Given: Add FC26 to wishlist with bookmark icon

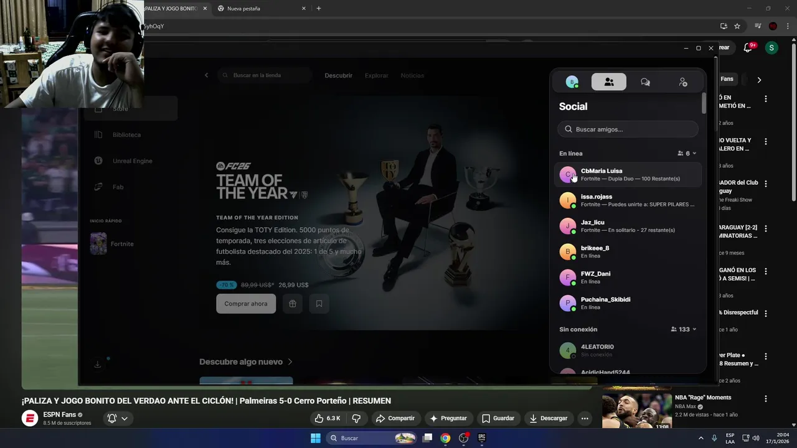Looking at the screenshot, I should 319,304.
